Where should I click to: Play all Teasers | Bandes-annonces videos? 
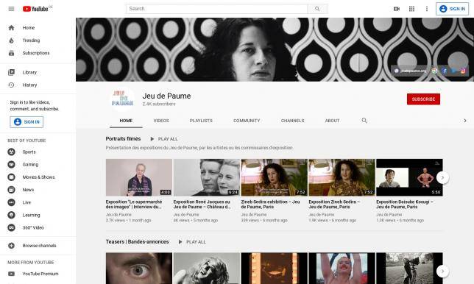pyautogui.click(x=192, y=242)
